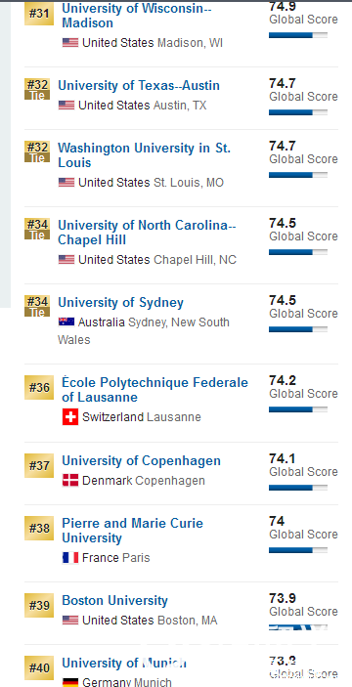Click the Denmark flag icon

click(x=70, y=480)
